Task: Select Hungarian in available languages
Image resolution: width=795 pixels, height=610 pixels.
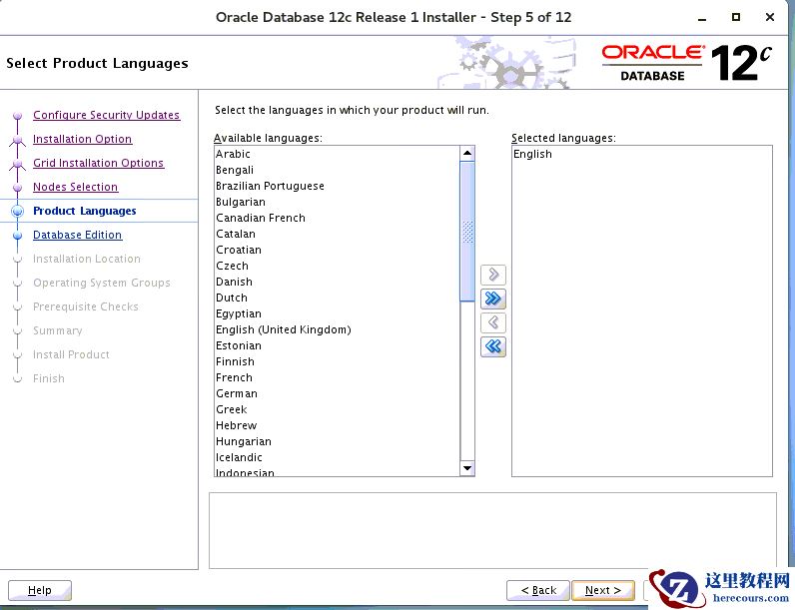Action: 337,441
